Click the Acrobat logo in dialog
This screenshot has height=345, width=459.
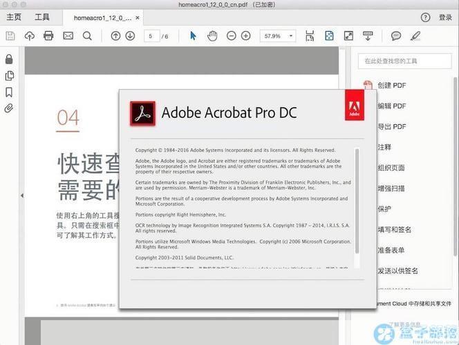coord(142,113)
